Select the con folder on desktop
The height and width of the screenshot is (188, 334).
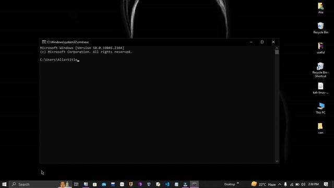pos(320,128)
